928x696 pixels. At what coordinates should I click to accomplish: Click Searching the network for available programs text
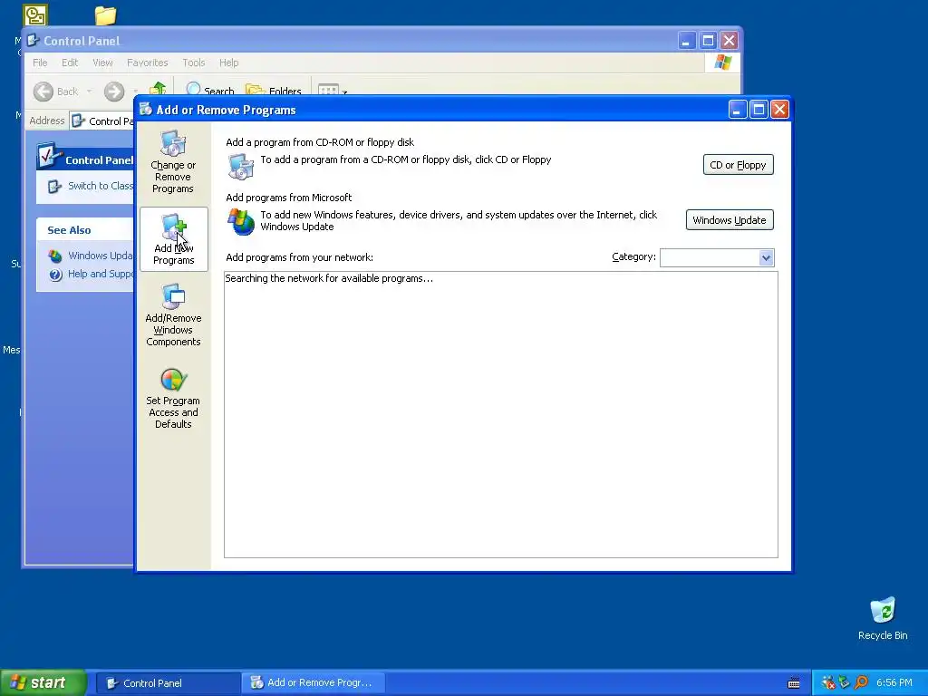pyautogui.click(x=329, y=278)
